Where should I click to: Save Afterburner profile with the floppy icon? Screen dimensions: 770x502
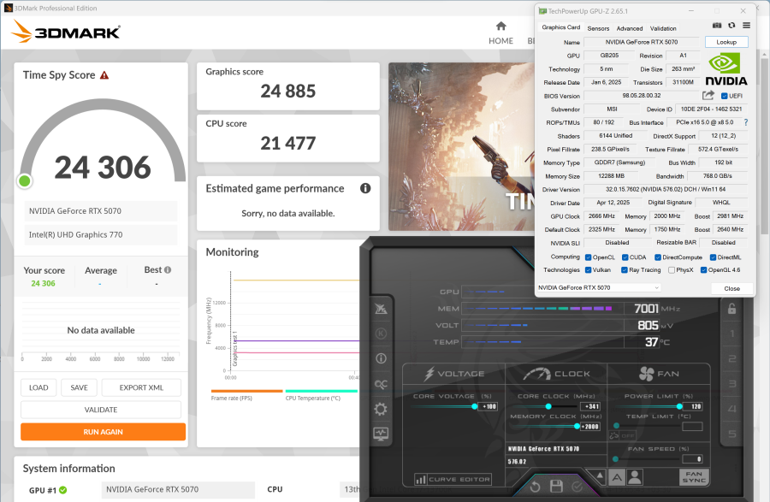pos(556,486)
